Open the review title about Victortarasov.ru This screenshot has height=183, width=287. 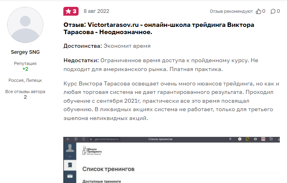pos(159,28)
